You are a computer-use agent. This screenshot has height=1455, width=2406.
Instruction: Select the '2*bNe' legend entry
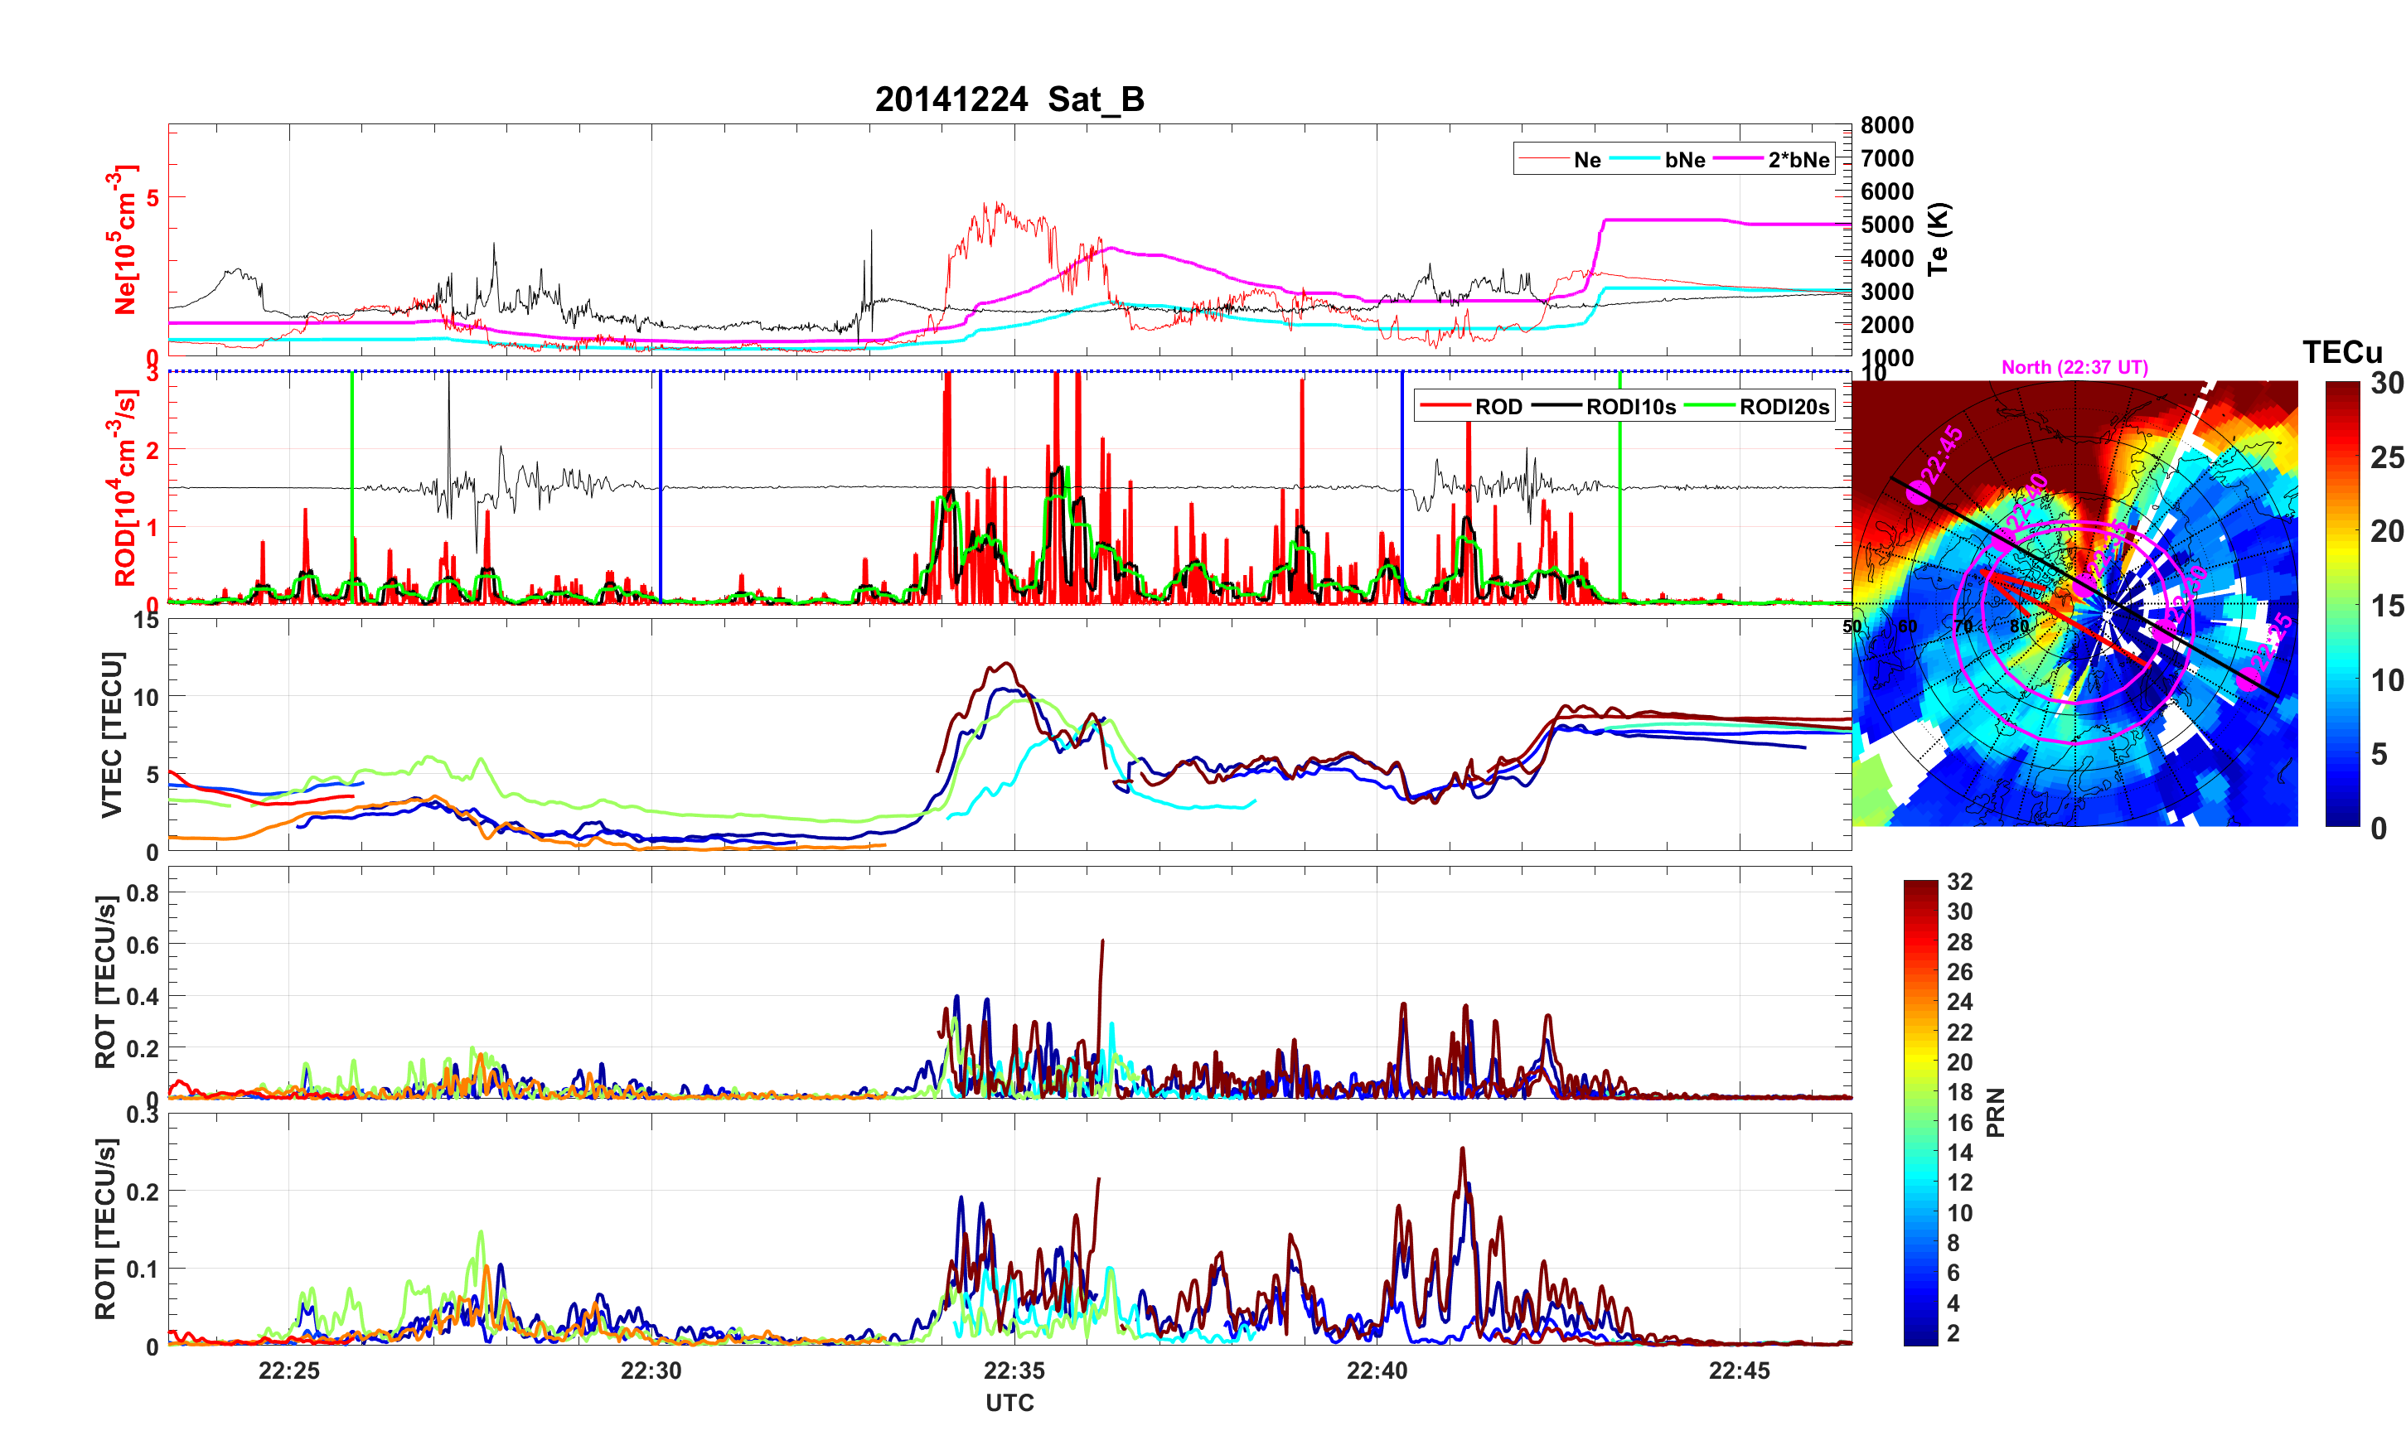click(1771, 159)
